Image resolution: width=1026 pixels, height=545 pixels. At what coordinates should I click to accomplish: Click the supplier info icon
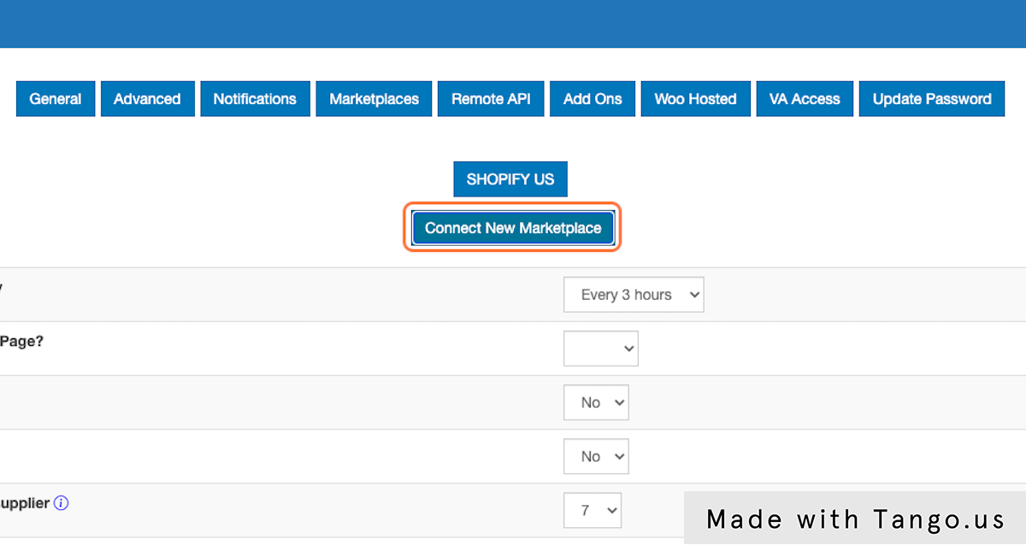click(x=61, y=503)
